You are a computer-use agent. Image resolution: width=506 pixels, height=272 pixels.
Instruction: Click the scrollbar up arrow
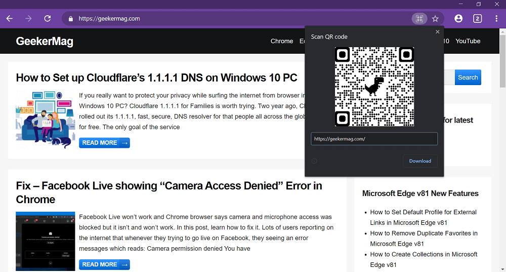click(503, 32)
